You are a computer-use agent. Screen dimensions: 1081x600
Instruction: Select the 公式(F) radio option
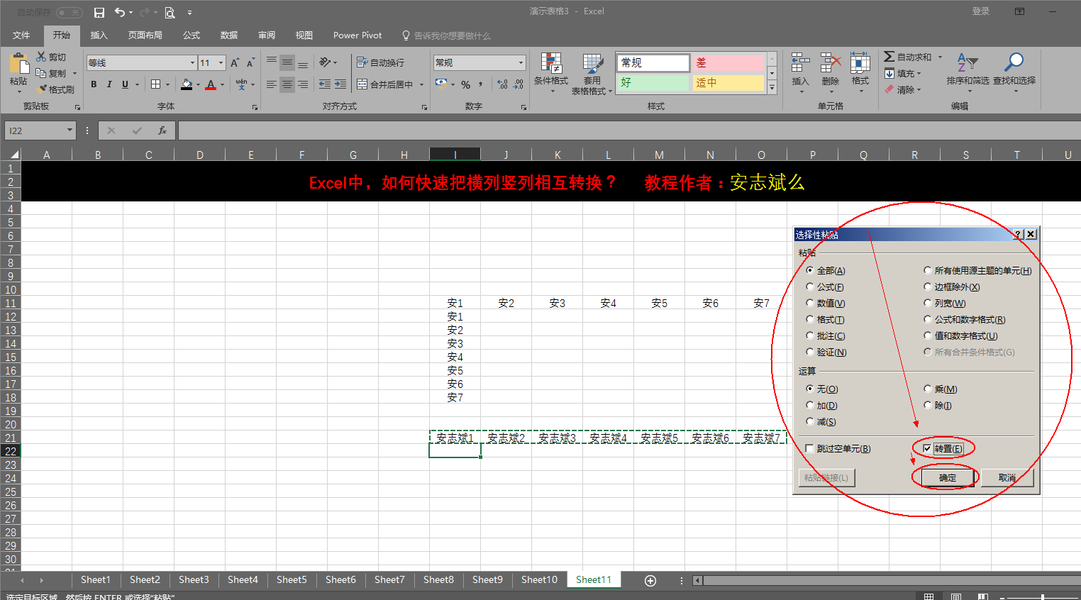tap(810, 287)
